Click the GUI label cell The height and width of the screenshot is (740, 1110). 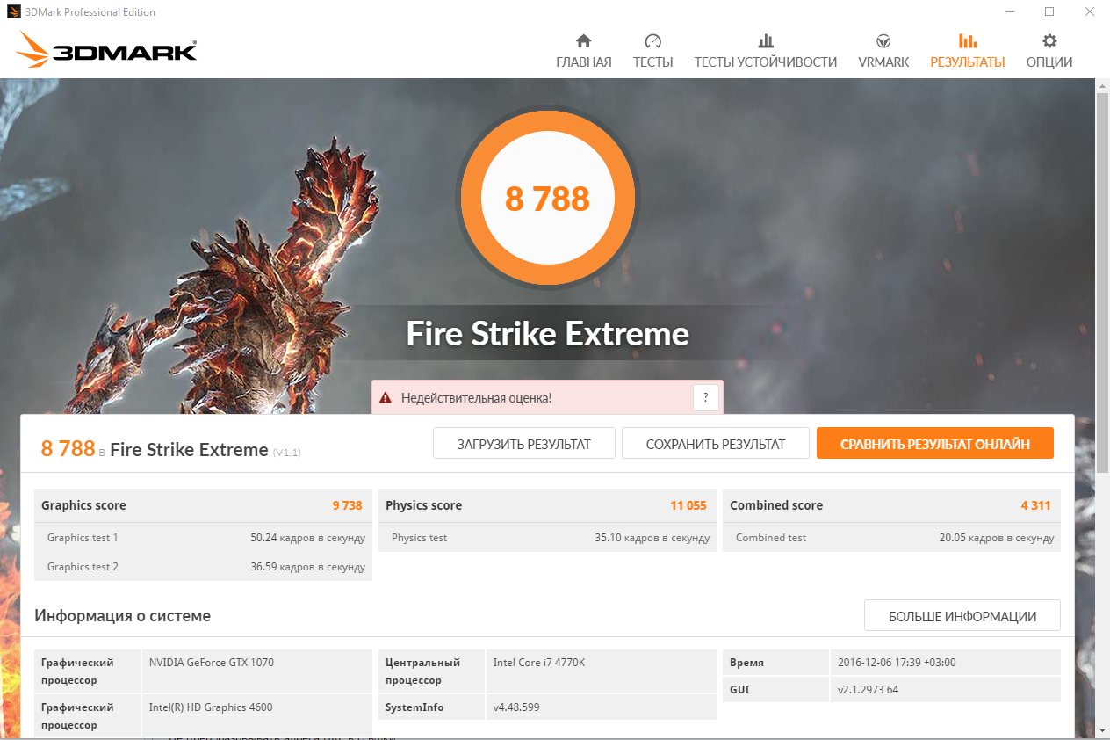coord(775,690)
